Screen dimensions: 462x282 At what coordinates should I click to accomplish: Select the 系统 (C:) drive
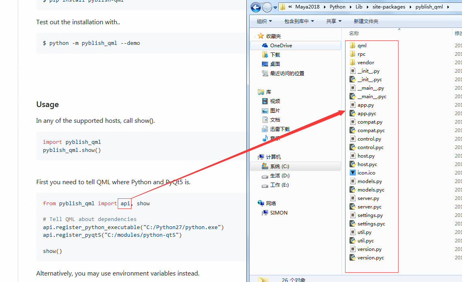click(x=296, y=166)
